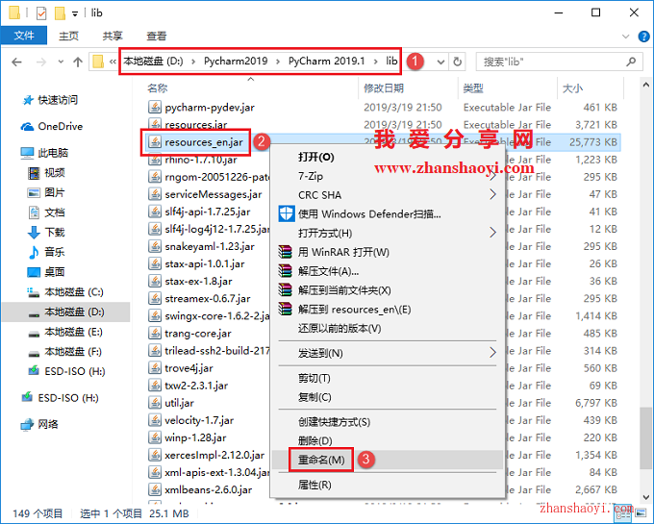Click the new folder quick-access toolbar icon
Image resolution: width=654 pixels, height=524 pixels.
click(x=60, y=13)
